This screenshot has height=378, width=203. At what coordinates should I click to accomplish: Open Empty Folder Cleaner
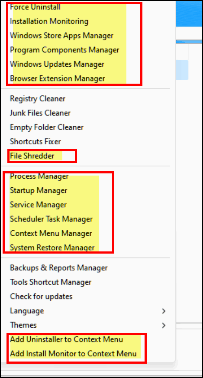pyautogui.click(x=47, y=127)
